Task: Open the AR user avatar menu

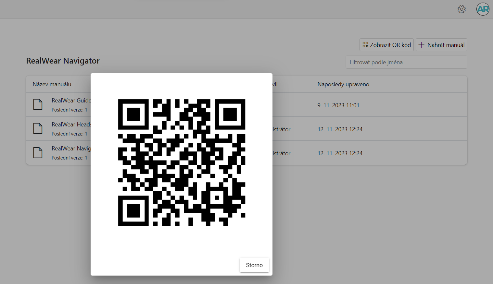Action: (x=483, y=9)
